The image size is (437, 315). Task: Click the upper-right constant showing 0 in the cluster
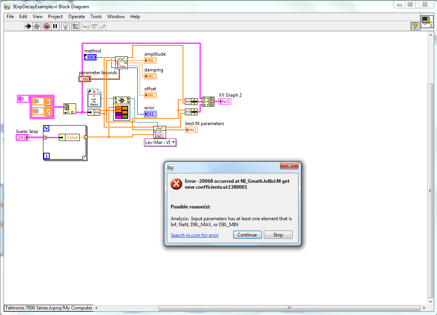[48, 102]
